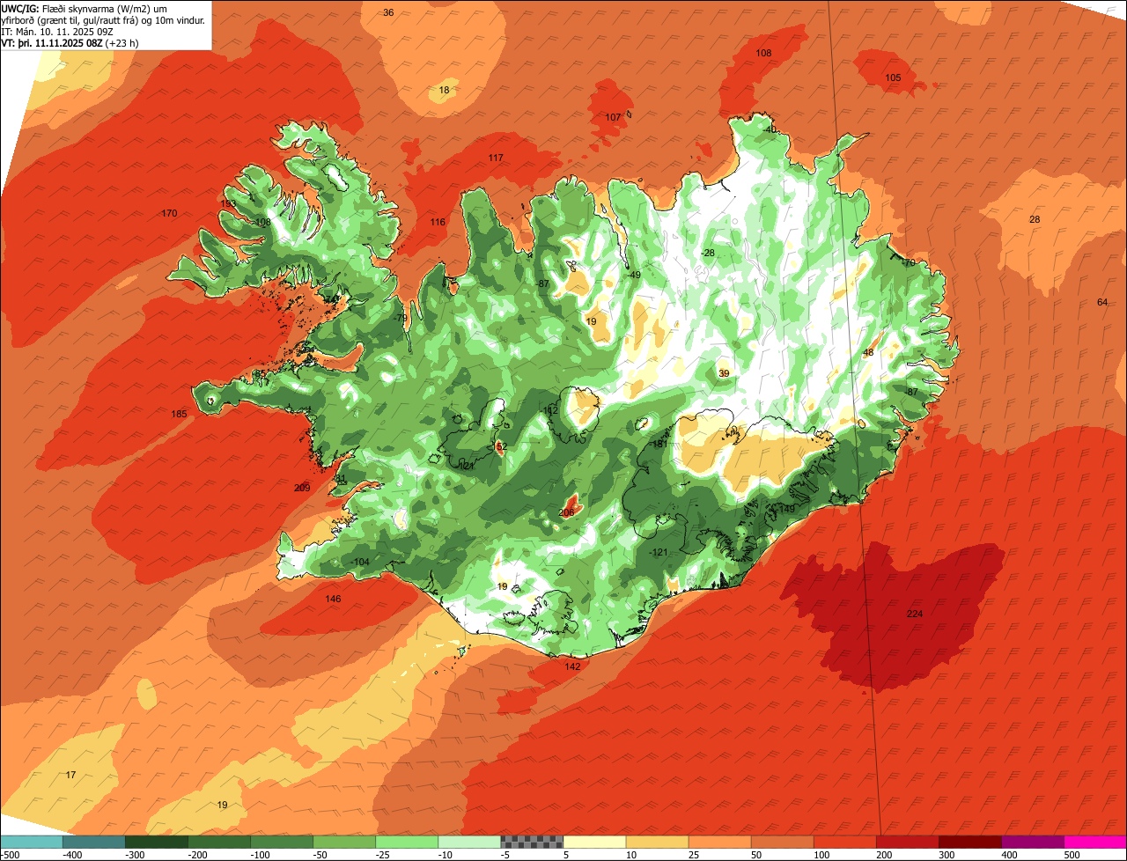Click the '-87' value in north Iceland

[542, 283]
